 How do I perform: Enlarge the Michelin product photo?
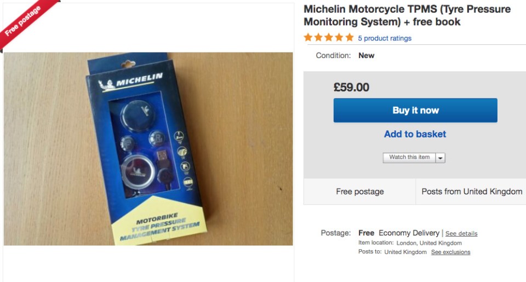(x=148, y=148)
